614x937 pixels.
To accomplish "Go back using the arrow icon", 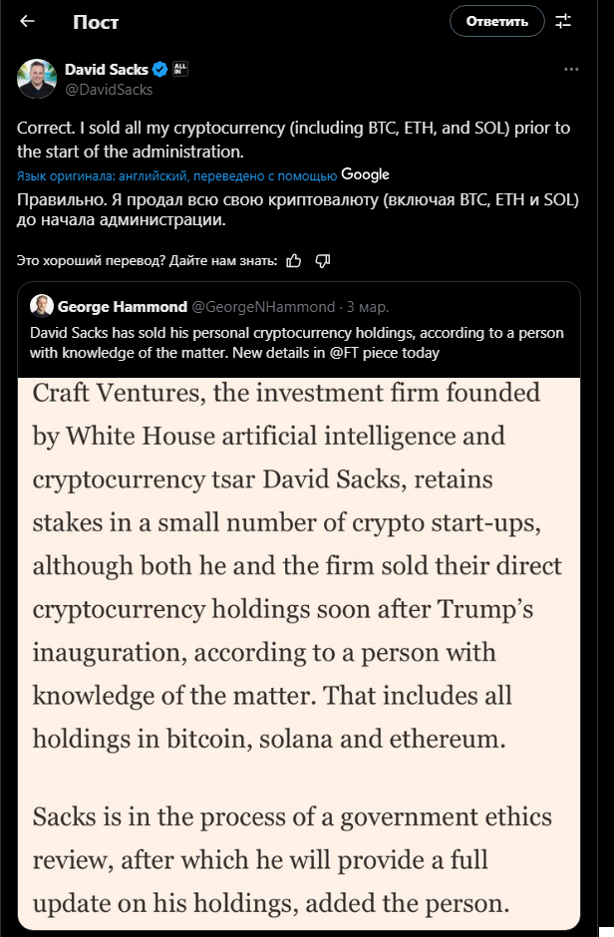I will (x=27, y=21).
